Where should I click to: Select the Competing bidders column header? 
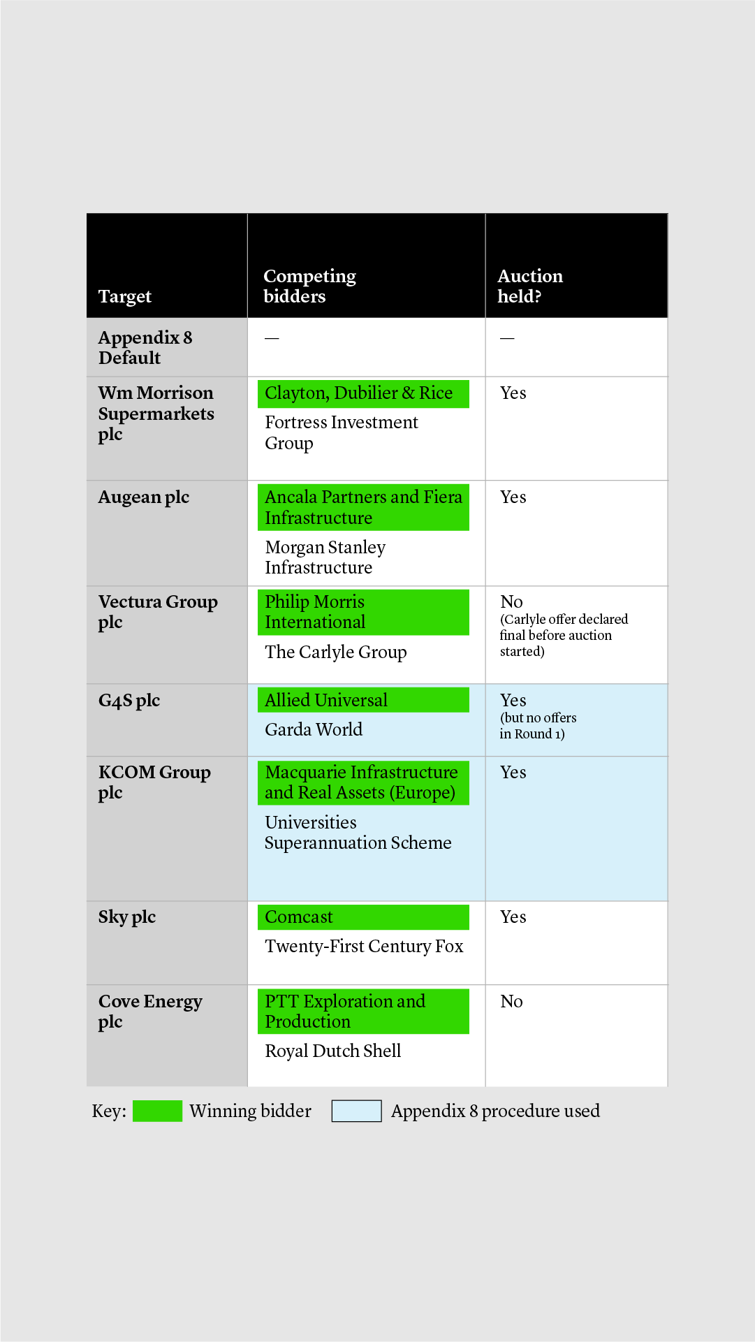click(309, 286)
